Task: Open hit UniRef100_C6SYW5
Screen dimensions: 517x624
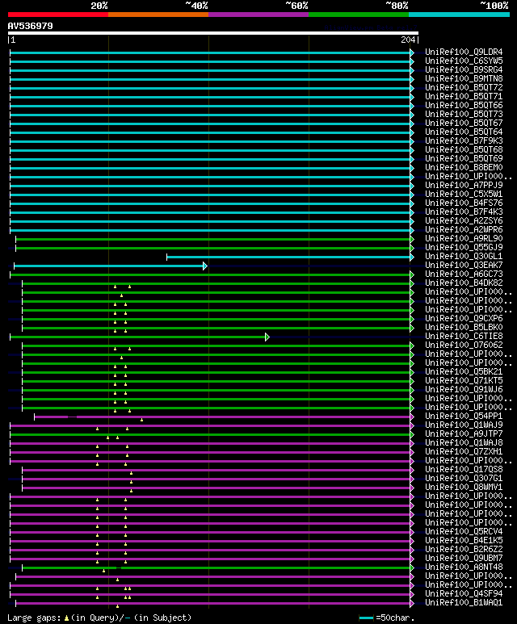Action: point(464,61)
